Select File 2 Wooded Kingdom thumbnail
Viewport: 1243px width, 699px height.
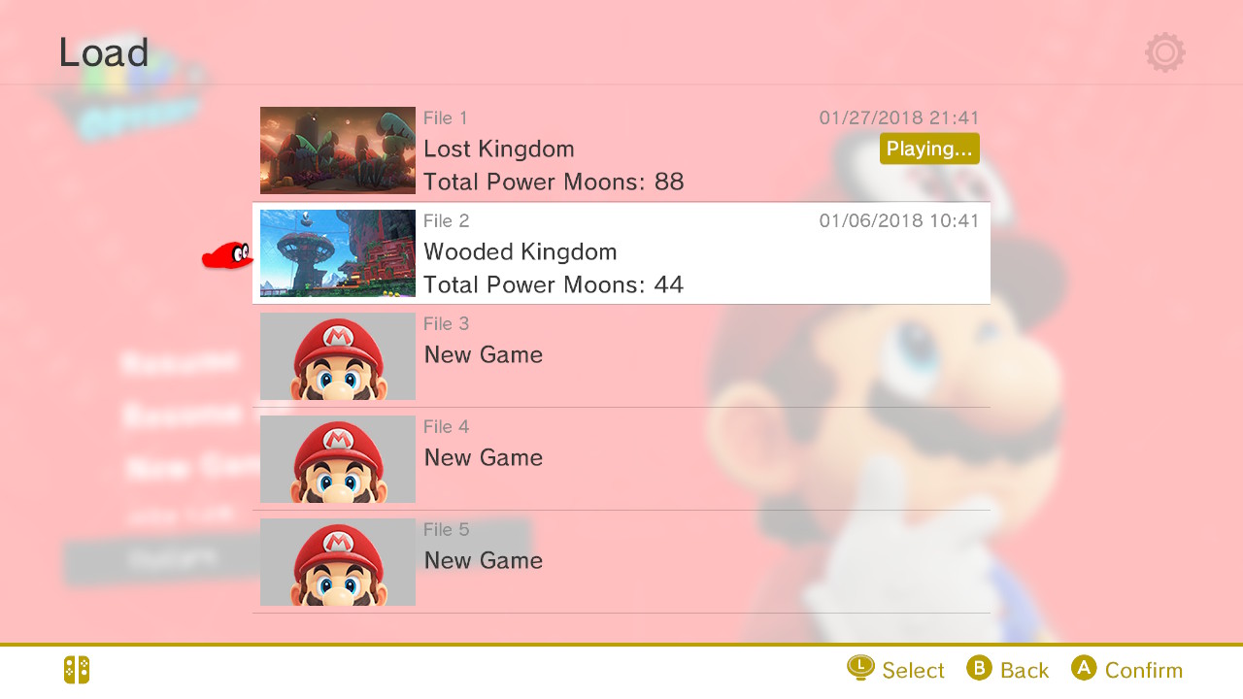(x=338, y=253)
